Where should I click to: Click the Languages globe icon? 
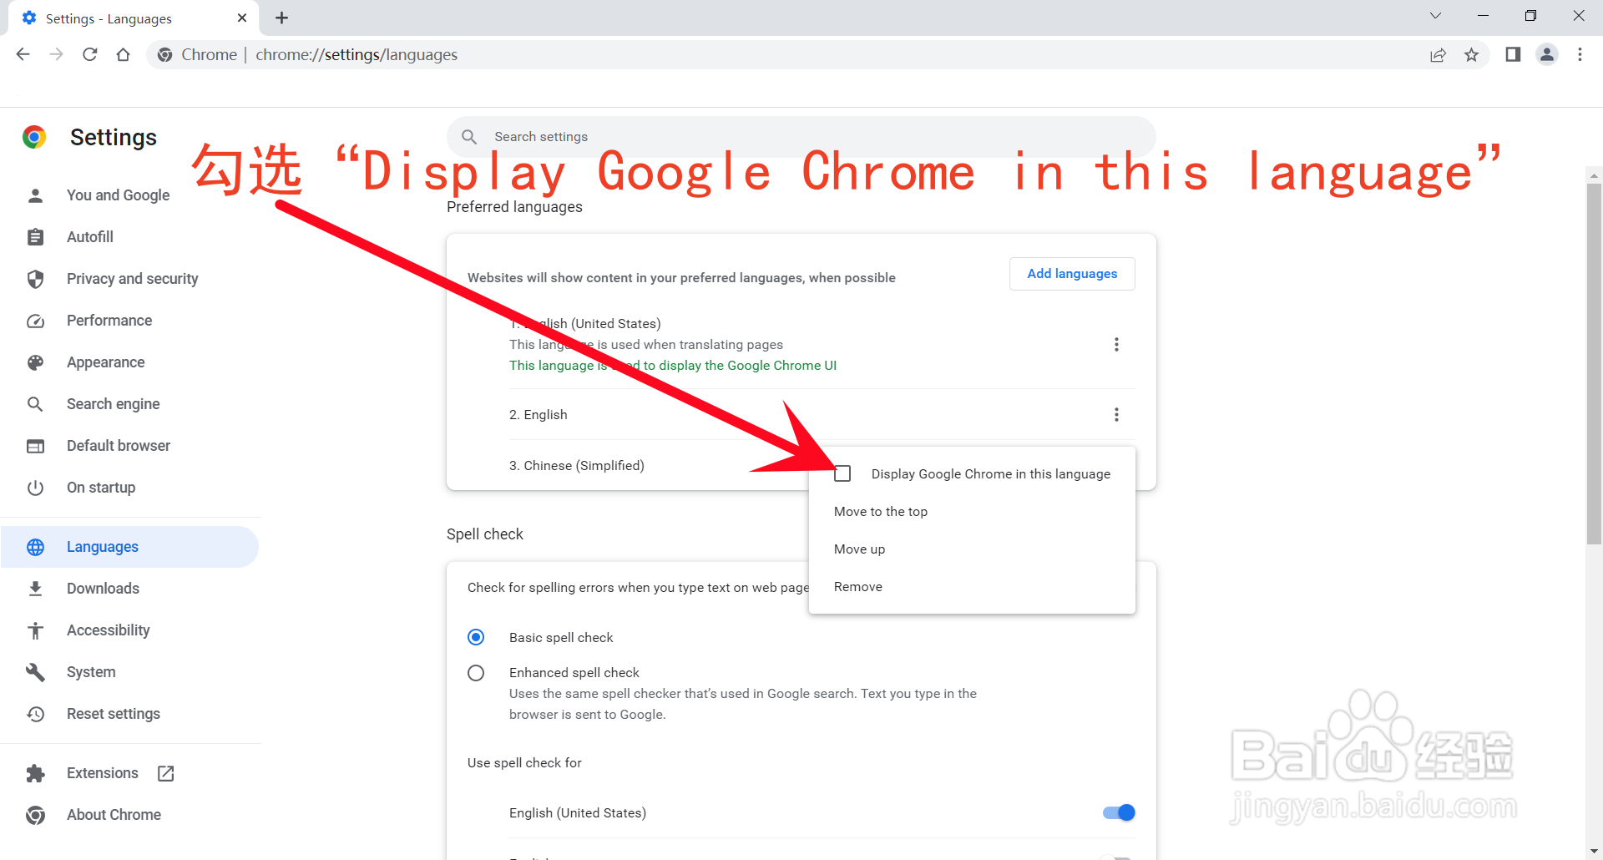(x=35, y=547)
